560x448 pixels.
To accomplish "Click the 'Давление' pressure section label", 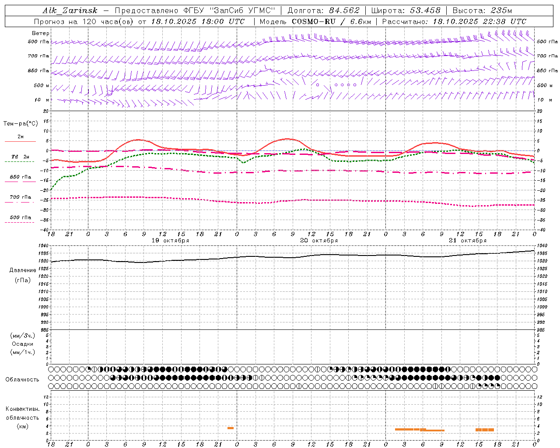I will tap(23, 270).
